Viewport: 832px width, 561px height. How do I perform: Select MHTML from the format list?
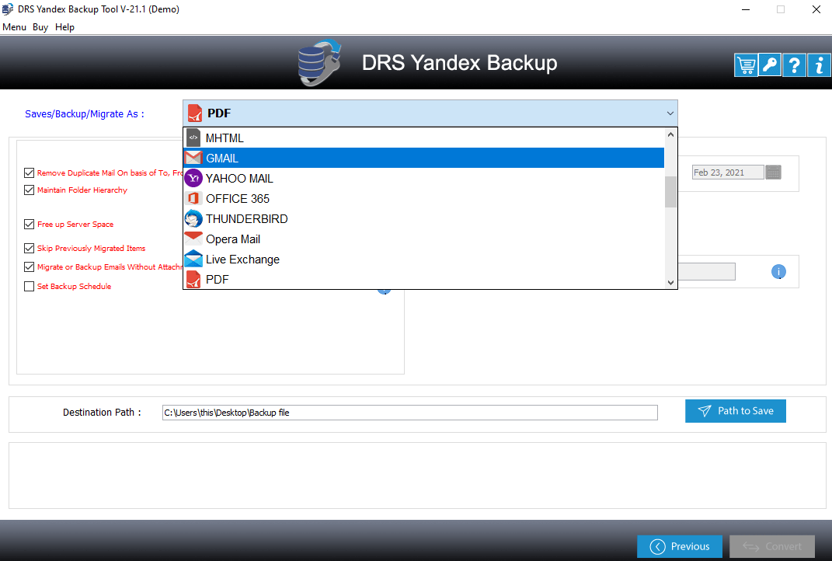coord(424,138)
